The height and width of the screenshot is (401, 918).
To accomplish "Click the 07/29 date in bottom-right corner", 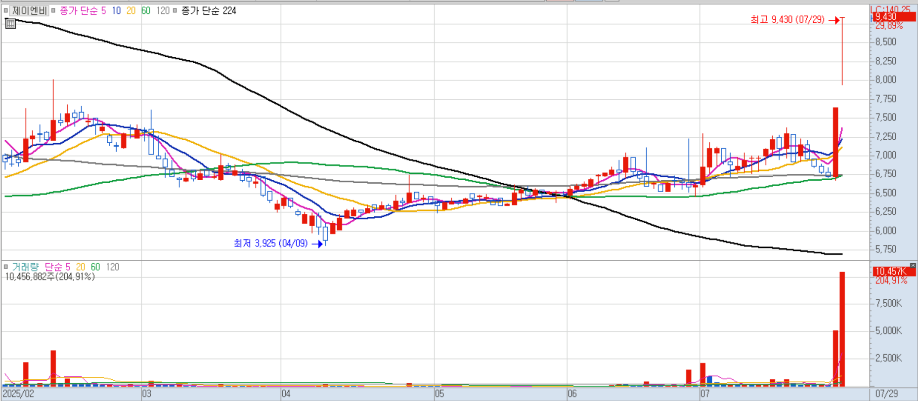I will [886, 394].
